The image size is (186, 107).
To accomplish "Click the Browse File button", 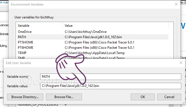I will coord(64,97).
